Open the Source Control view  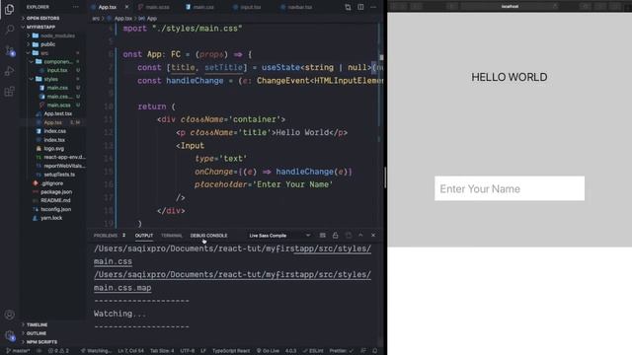point(9,50)
